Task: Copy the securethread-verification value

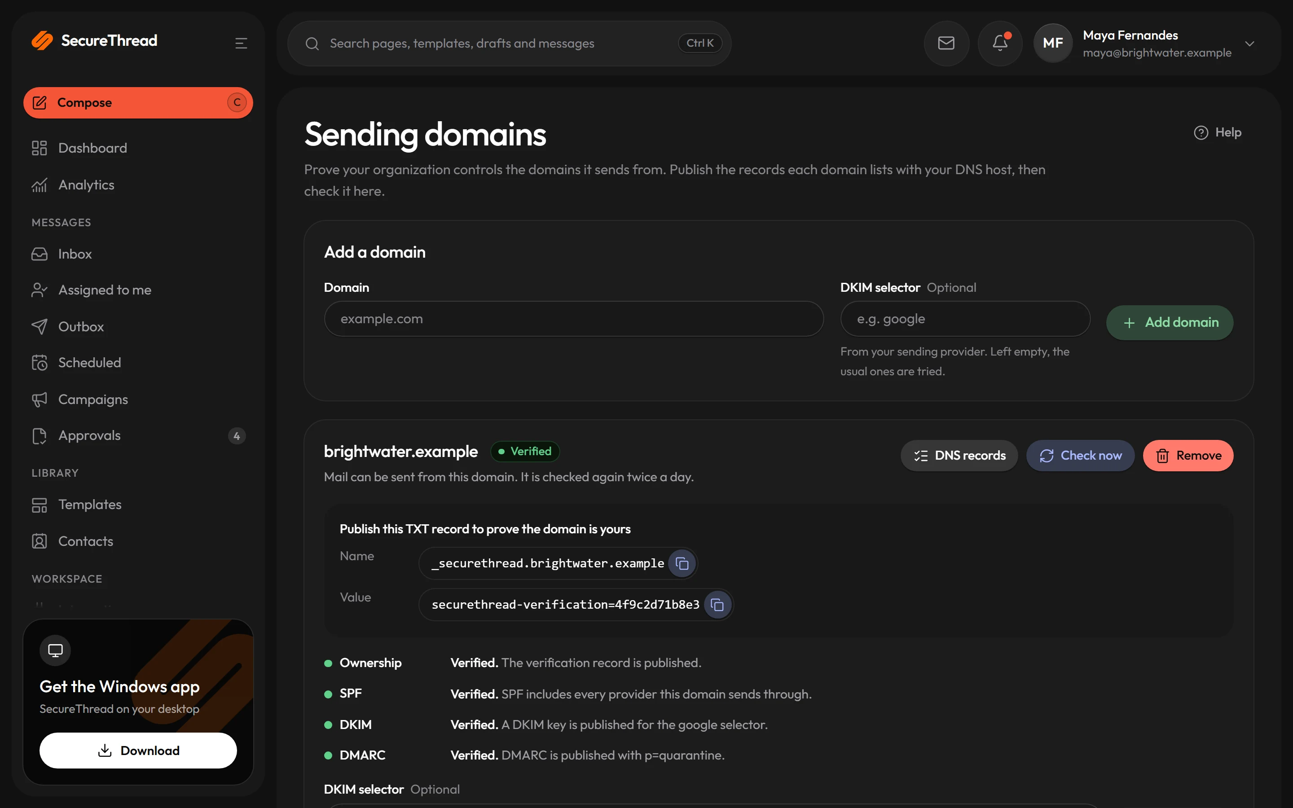Action: (717, 604)
